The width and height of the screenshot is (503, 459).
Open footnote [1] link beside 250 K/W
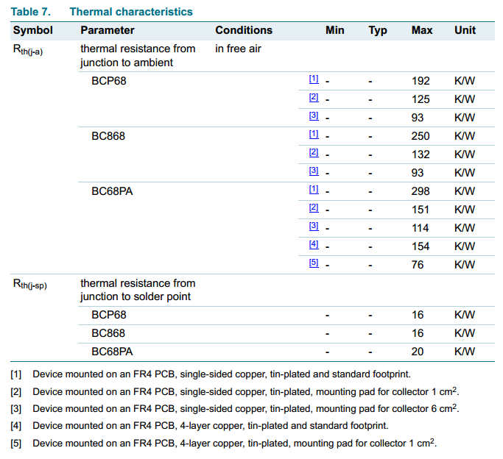tap(314, 134)
